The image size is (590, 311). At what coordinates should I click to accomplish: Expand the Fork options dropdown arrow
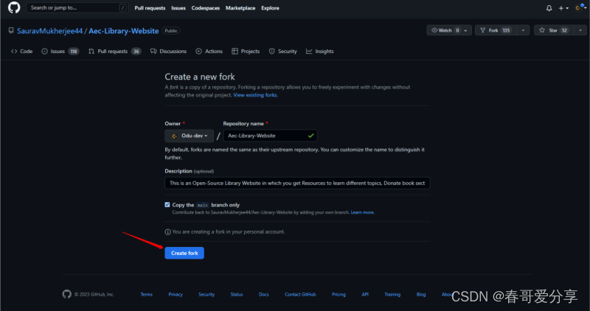click(523, 30)
